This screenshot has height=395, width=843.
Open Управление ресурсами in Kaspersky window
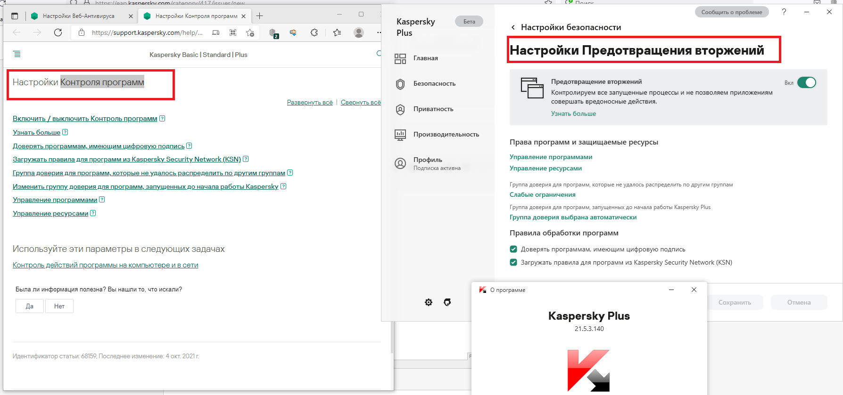point(545,168)
